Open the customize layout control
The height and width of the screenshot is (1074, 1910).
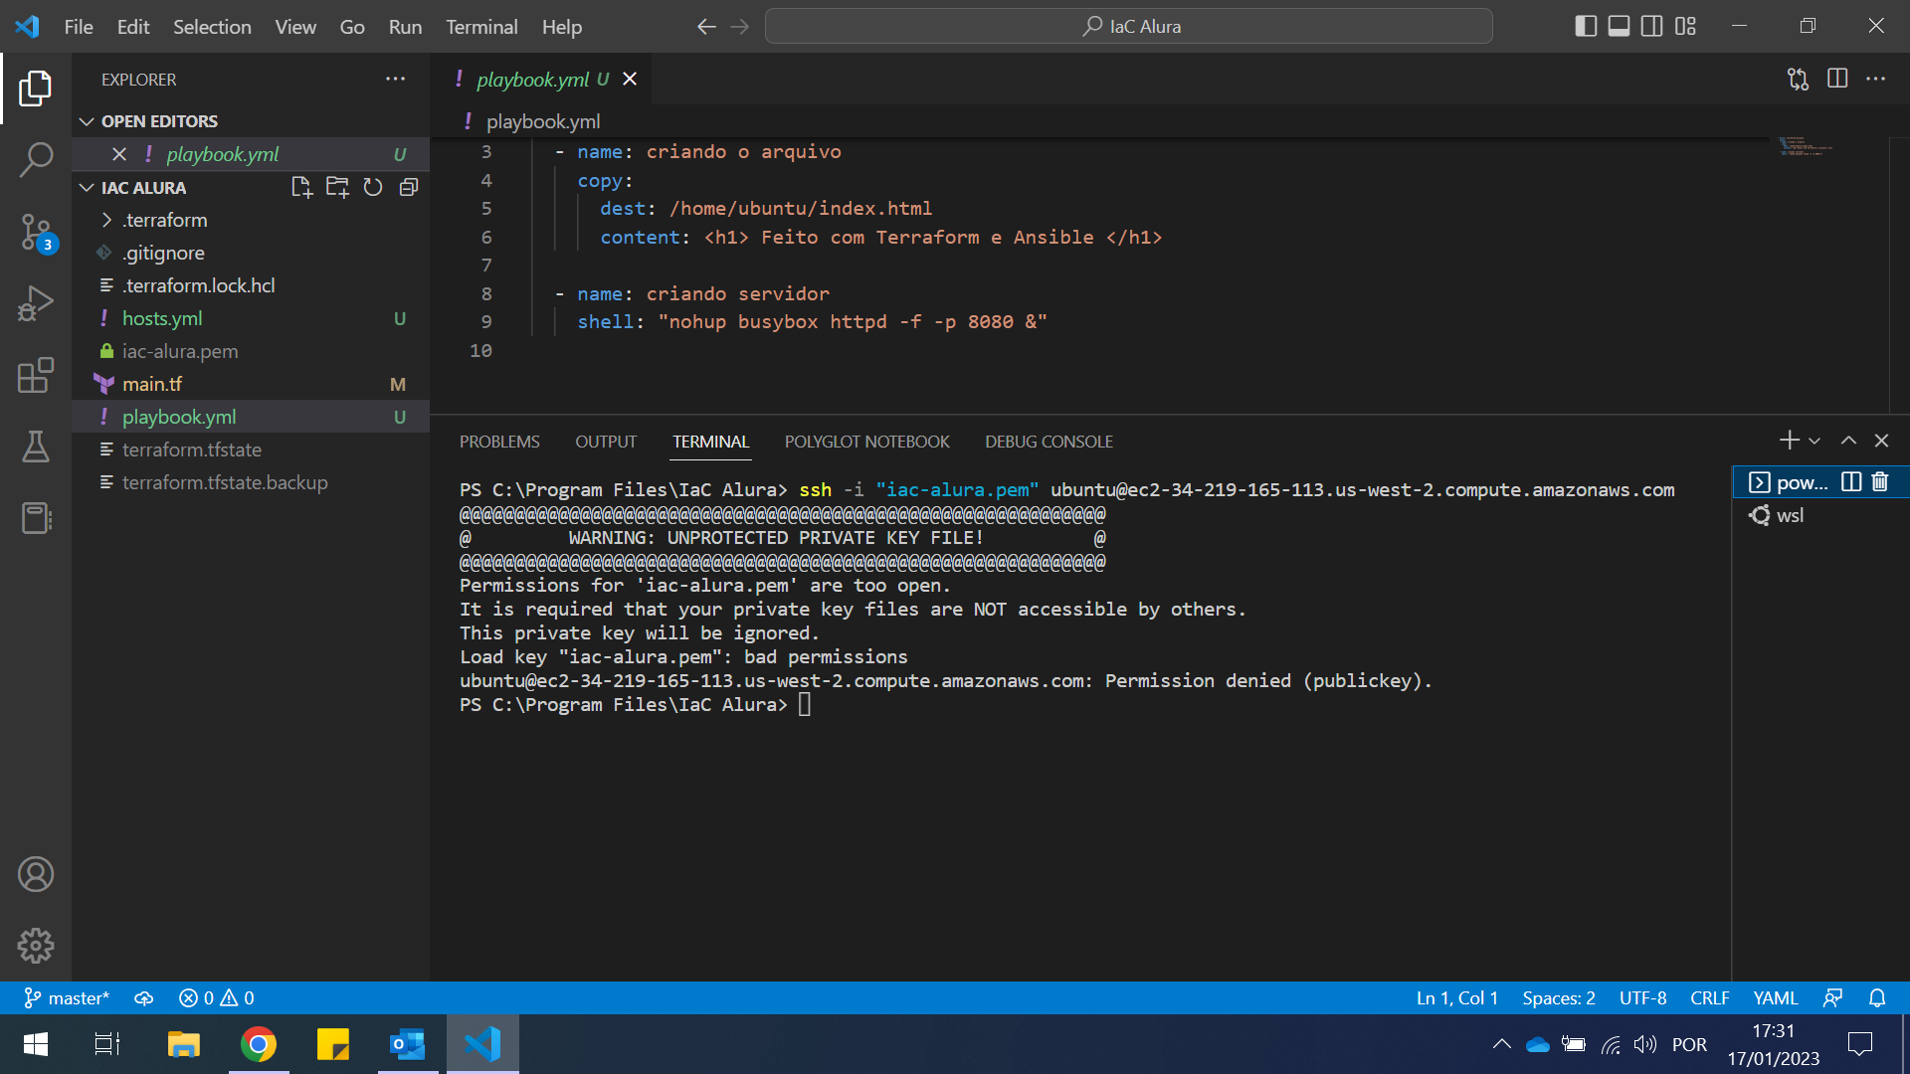pyautogui.click(x=1685, y=27)
